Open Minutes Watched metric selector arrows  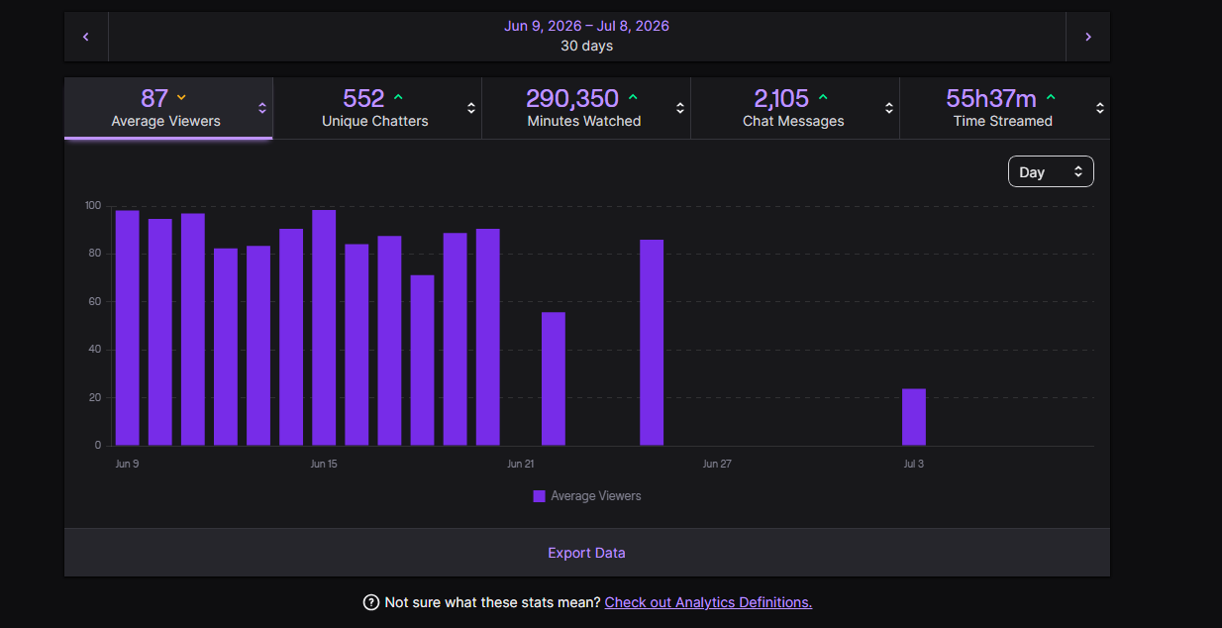[680, 108]
